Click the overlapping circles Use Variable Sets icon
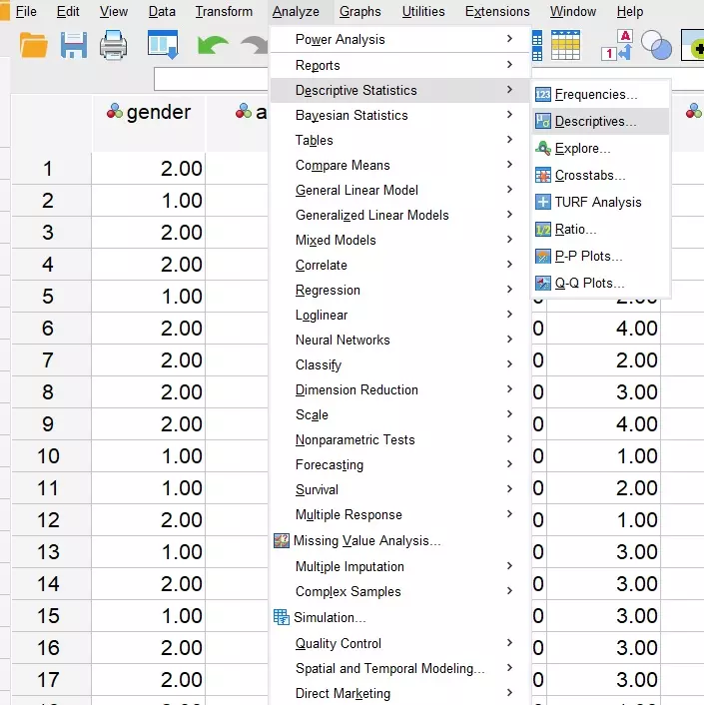Screen dimensions: 704x705 pos(656,45)
